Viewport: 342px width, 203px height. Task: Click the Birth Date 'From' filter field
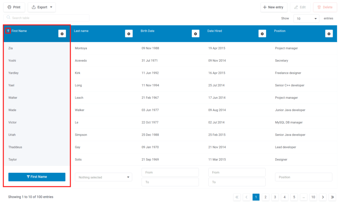coord(170,172)
